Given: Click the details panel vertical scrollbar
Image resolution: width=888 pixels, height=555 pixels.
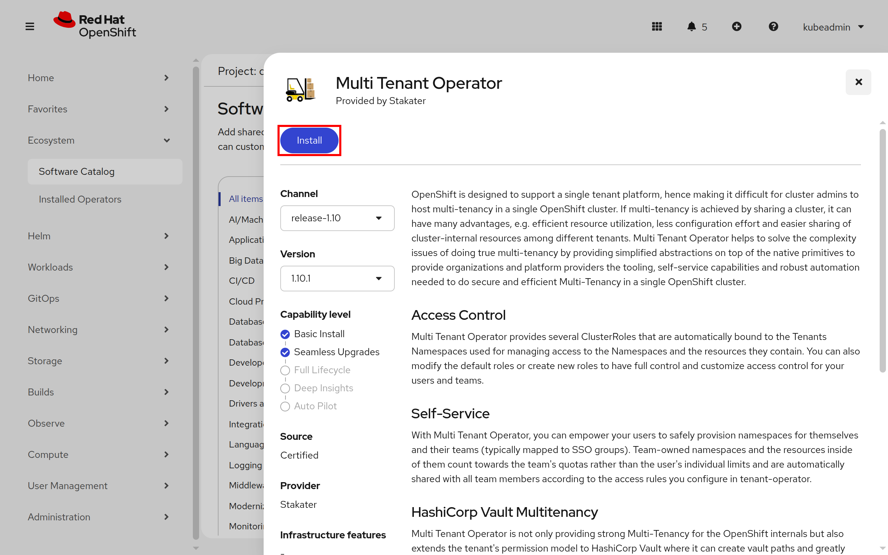Looking at the screenshot, I should pos(882,251).
